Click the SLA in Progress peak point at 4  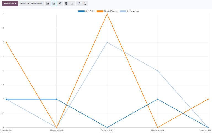[x=107, y=14]
